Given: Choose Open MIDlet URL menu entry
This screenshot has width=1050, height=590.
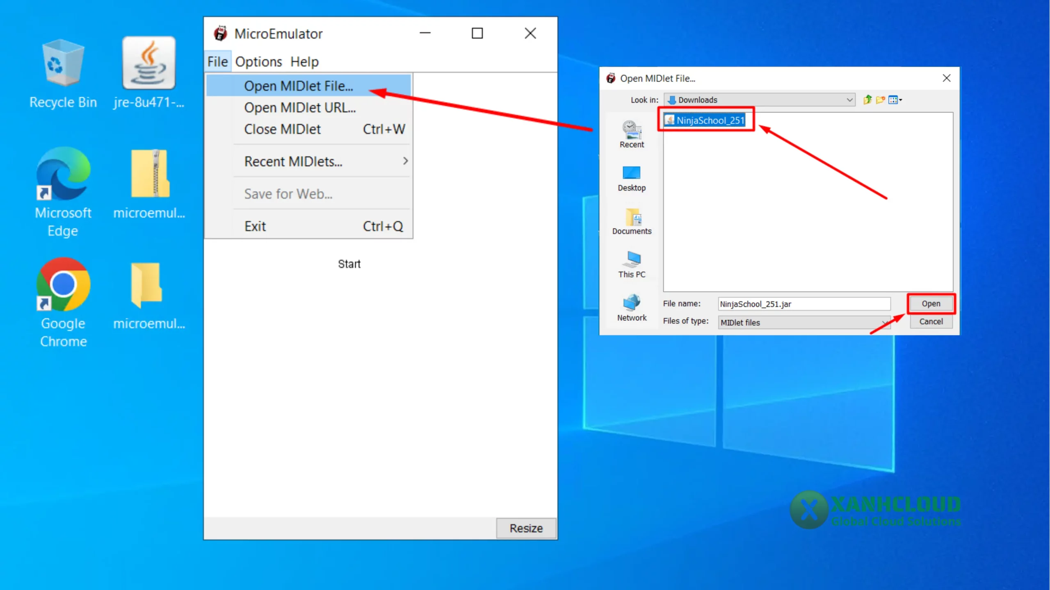Looking at the screenshot, I should point(300,108).
